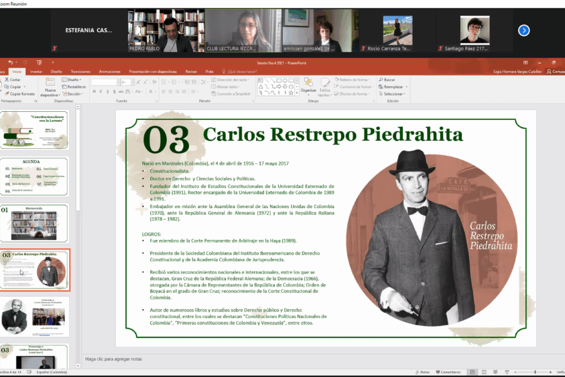
Task: Open the Insertar ribbon tab
Action: 36,72
